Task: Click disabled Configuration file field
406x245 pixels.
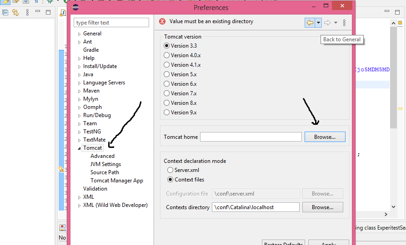Action: tap(256, 194)
